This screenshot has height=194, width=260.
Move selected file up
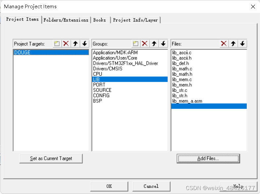[x=233, y=44]
